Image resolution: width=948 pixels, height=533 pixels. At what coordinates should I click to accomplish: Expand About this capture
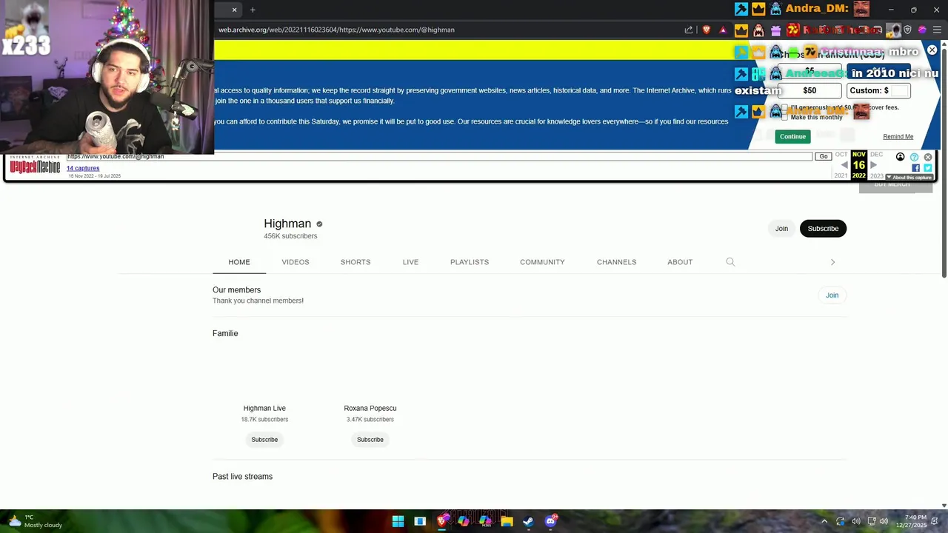click(x=909, y=178)
